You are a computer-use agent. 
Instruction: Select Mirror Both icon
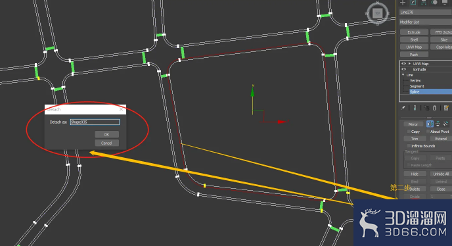point(445,124)
